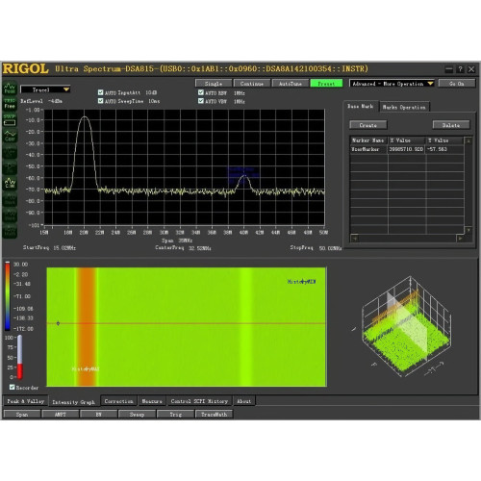Image resolution: width=481 pixels, height=481 pixels.
Task: Open the Control SCPI History tab
Action: [x=199, y=401]
